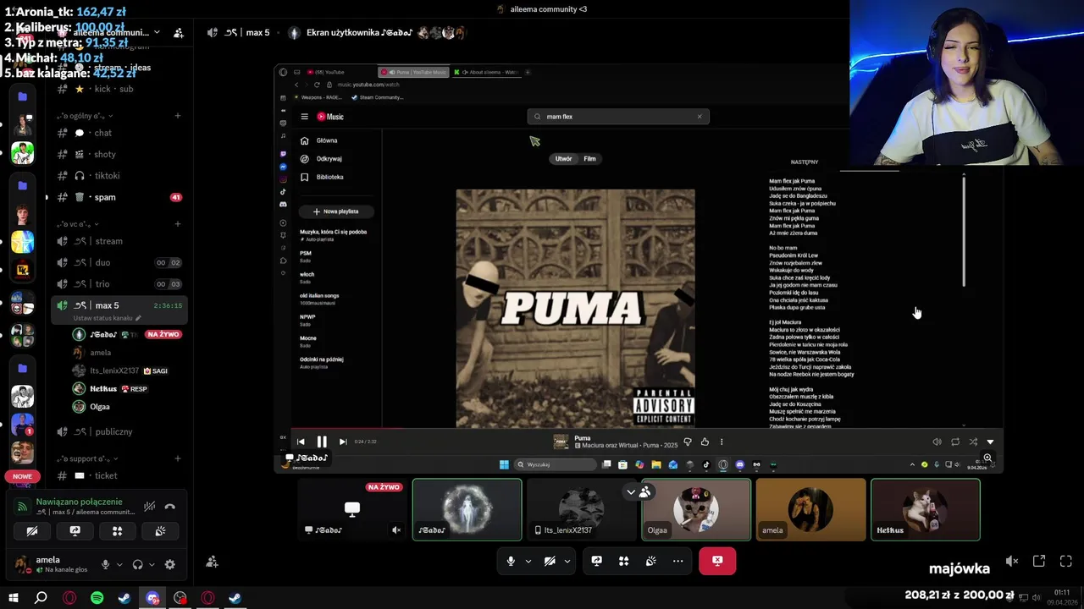Open the shoty text channel

click(119, 154)
